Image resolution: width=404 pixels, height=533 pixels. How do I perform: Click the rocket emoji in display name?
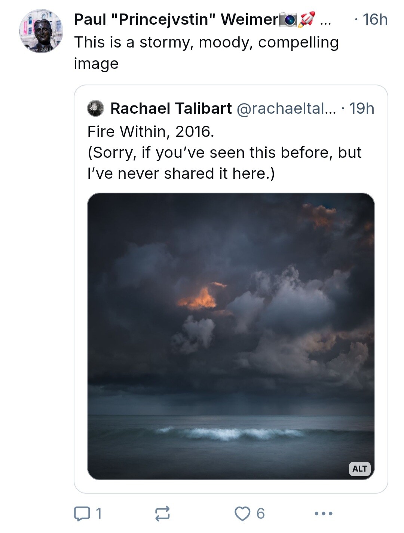(x=306, y=19)
